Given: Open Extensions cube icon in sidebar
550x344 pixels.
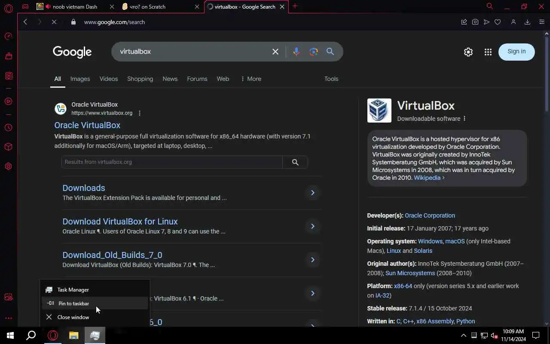Looking at the screenshot, I should pos(8,147).
